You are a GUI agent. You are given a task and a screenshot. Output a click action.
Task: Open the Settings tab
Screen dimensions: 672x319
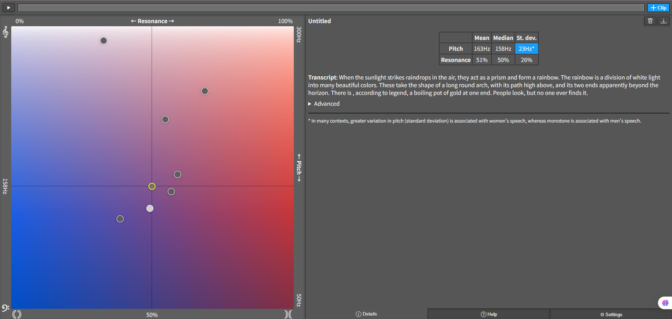[x=611, y=314]
